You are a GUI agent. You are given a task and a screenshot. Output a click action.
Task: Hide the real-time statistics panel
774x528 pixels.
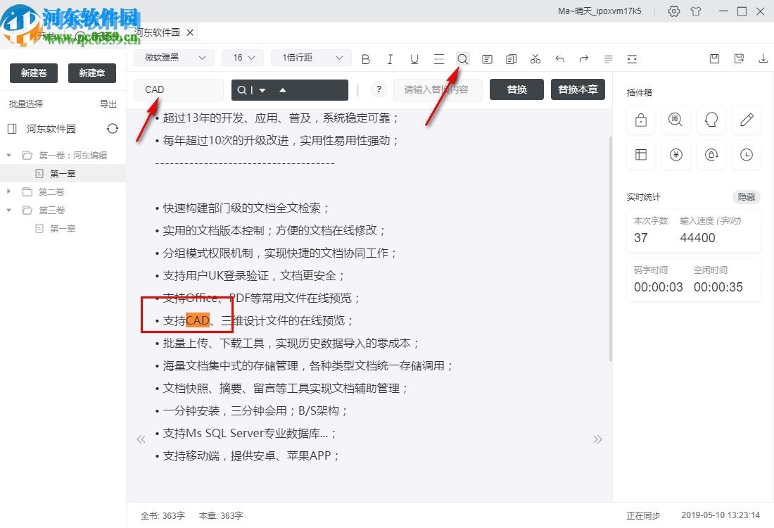[746, 197]
